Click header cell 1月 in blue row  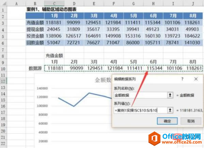tap(54, 16)
